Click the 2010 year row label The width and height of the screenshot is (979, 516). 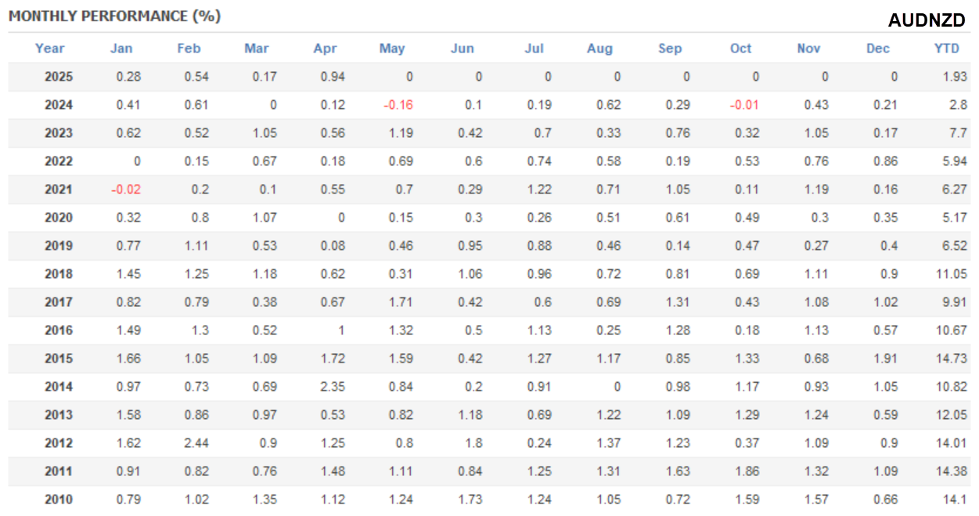tap(59, 500)
